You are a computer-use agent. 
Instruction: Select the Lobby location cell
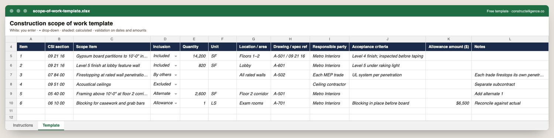coord(254,66)
